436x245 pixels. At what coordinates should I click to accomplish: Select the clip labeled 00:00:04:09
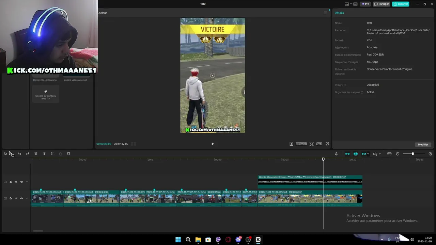tap(92, 198)
